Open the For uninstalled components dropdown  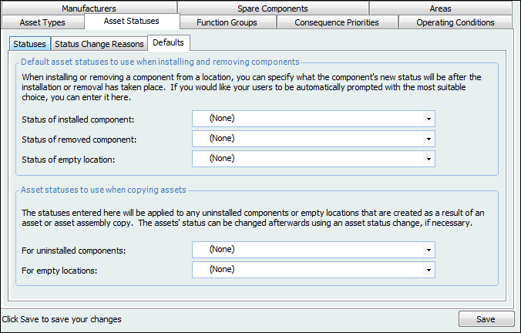click(428, 250)
